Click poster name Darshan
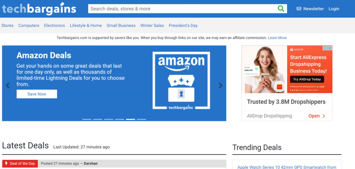The width and height of the screenshot is (355, 169). (91, 163)
